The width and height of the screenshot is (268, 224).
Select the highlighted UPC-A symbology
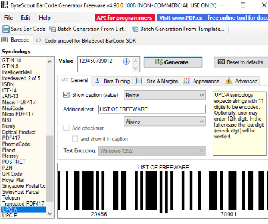coord(23,210)
